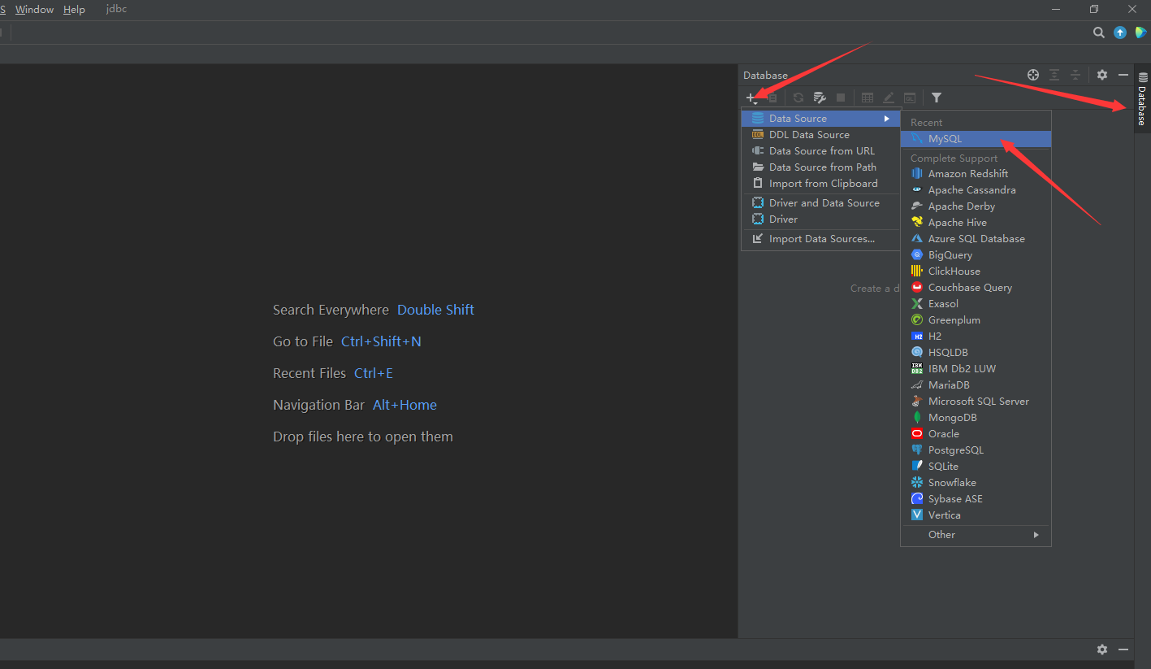
Task: Click Import Data Sources...
Action: pyautogui.click(x=821, y=239)
